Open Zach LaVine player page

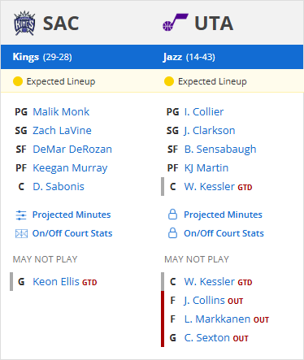(x=62, y=130)
